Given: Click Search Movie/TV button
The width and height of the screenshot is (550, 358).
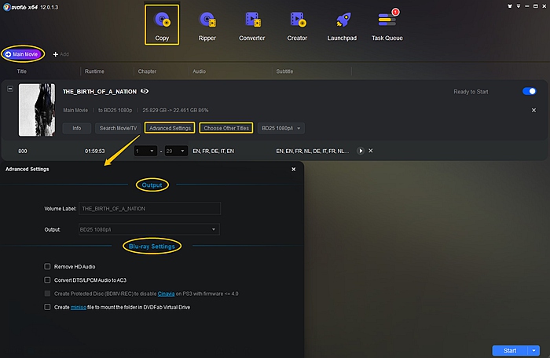Looking at the screenshot, I should [118, 128].
